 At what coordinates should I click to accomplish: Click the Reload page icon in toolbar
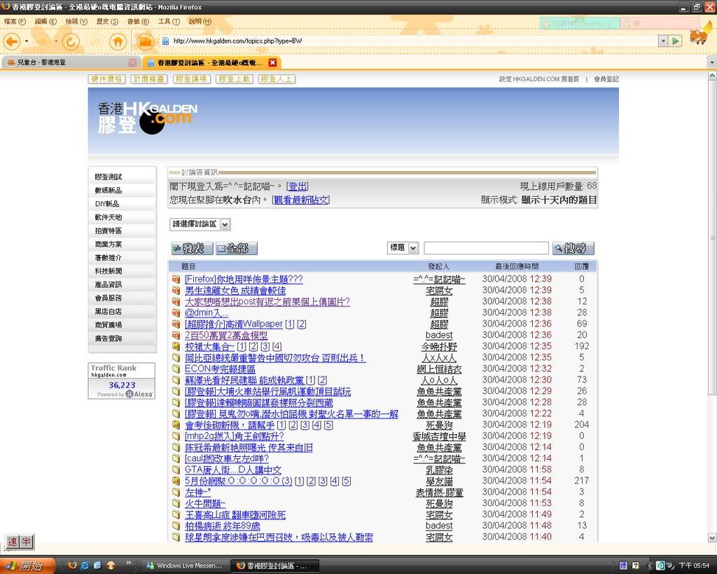click(70, 41)
